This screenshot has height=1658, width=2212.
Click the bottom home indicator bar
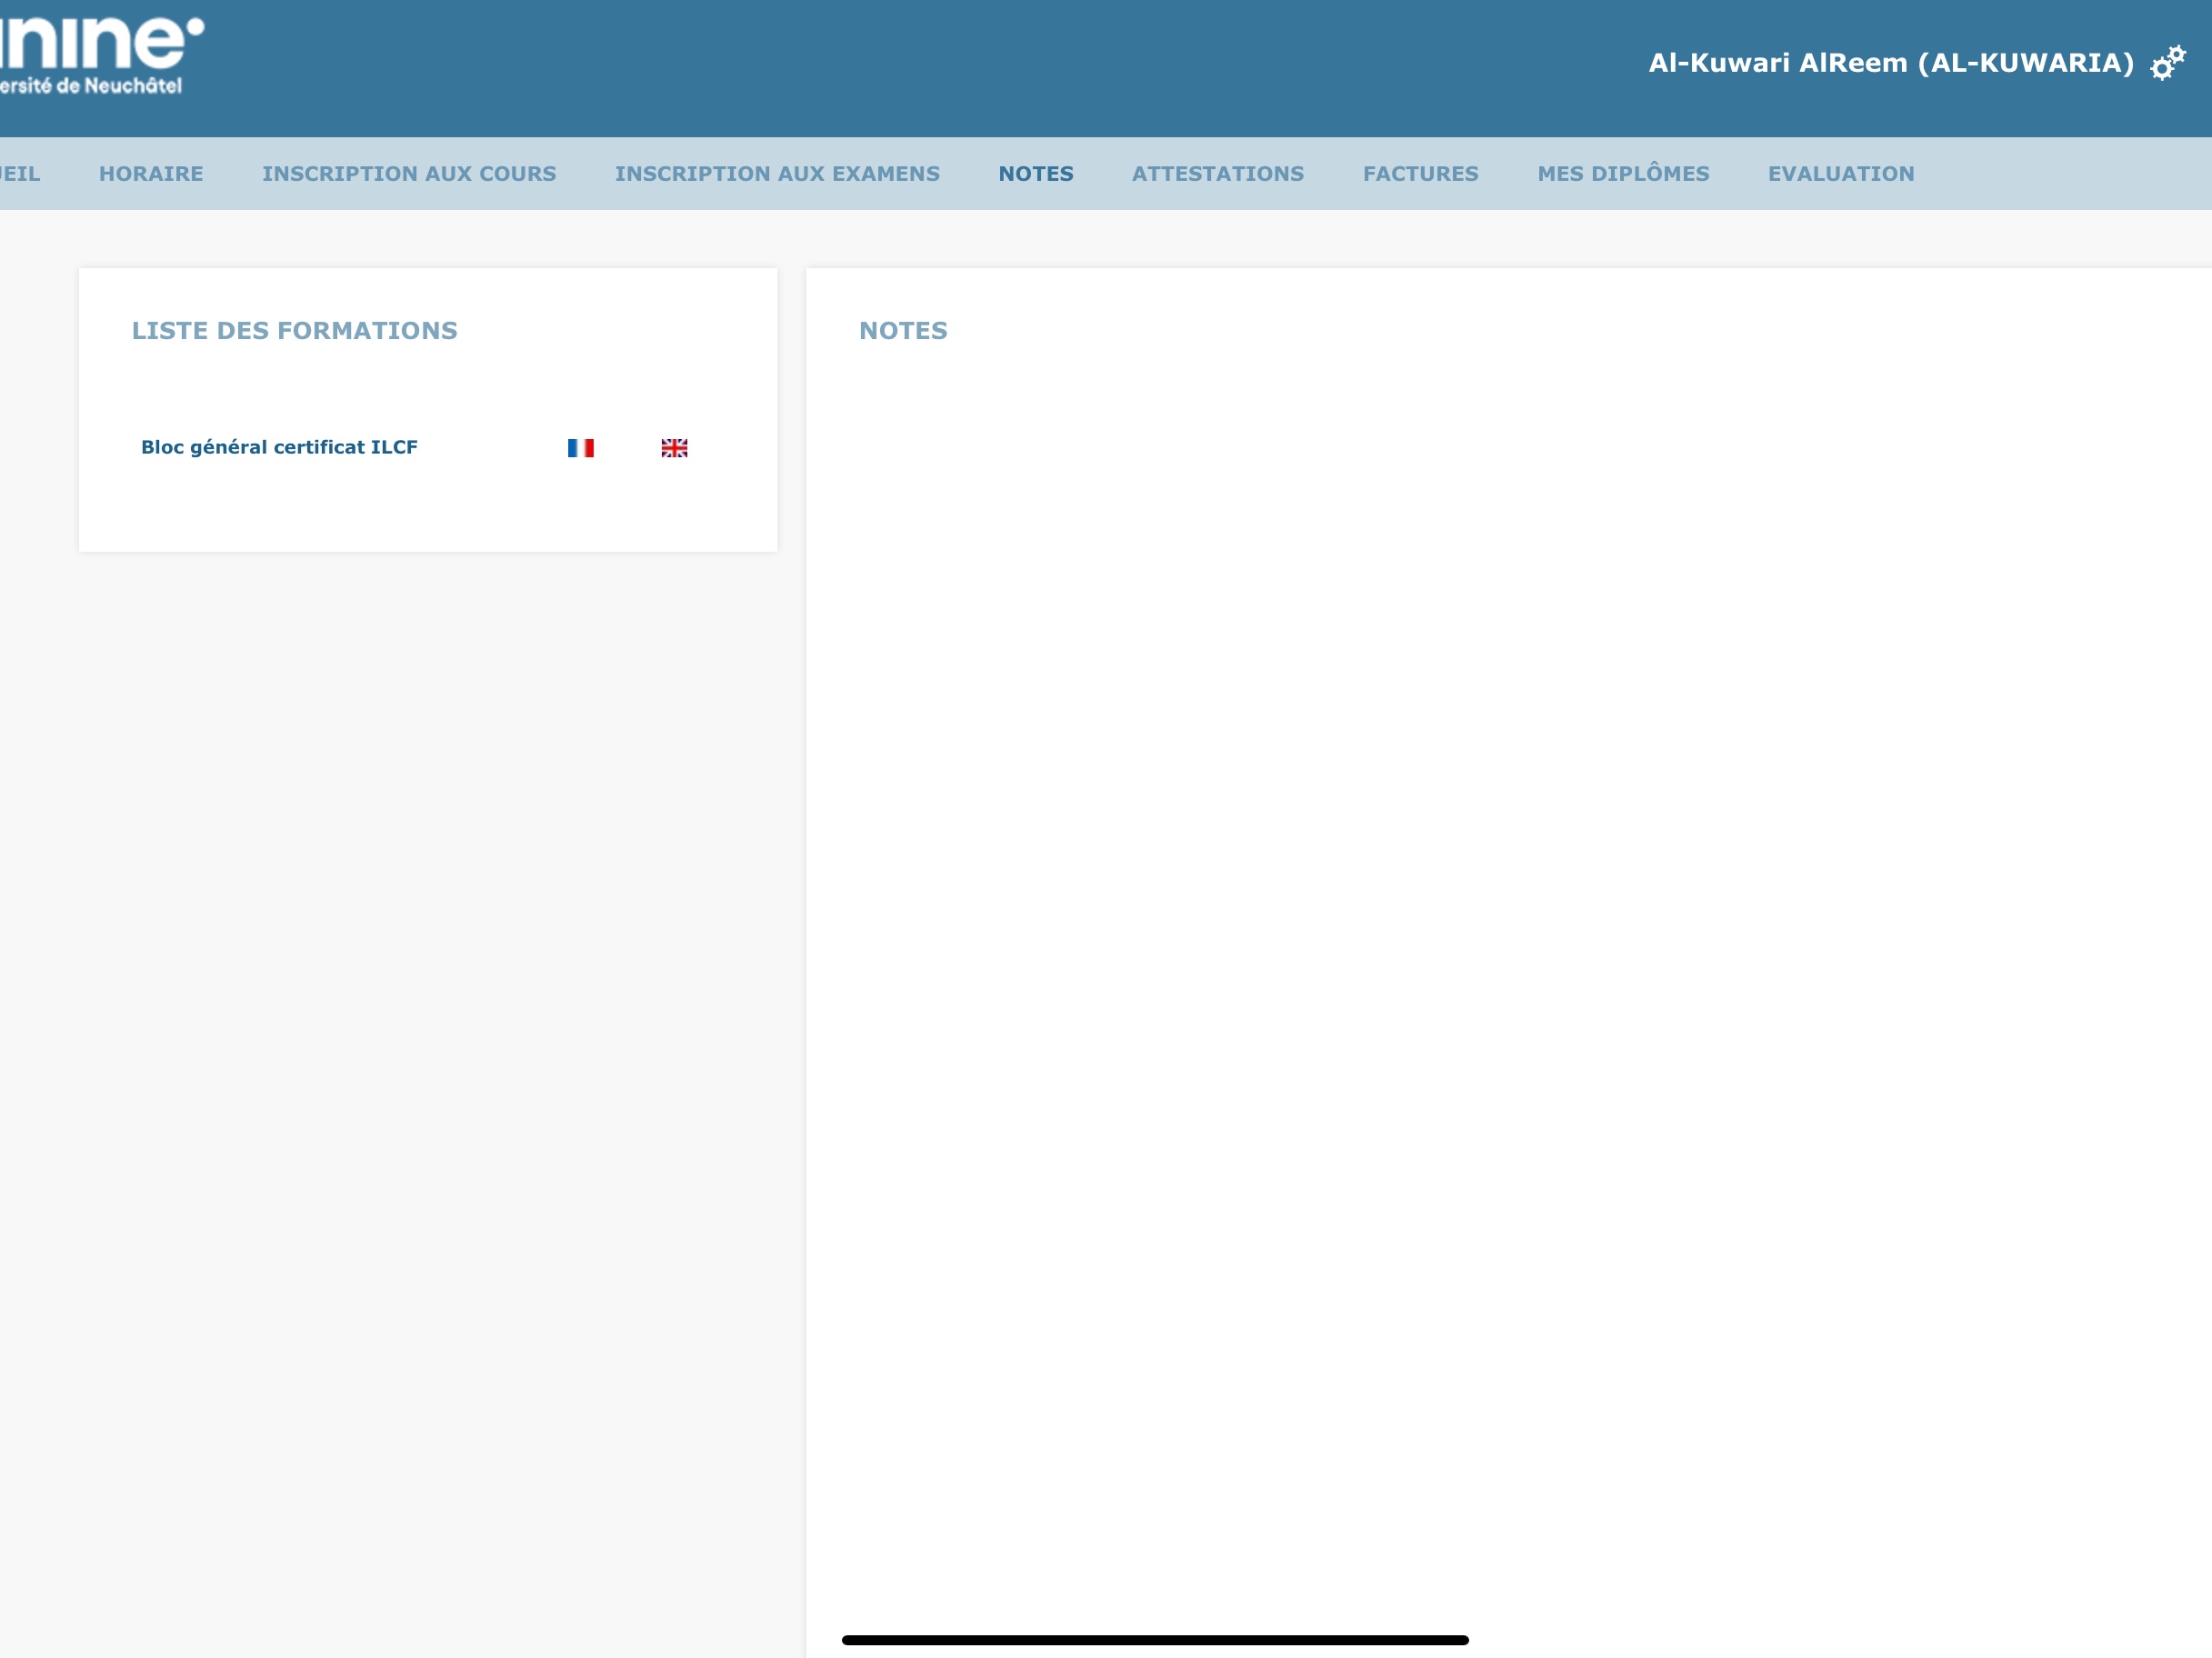[1154, 1640]
